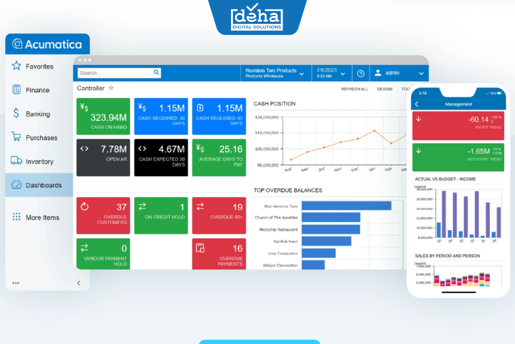Open the three-dot menu at sidebar bottom
Viewport: 515px width, 344px height.
coord(15,283)
